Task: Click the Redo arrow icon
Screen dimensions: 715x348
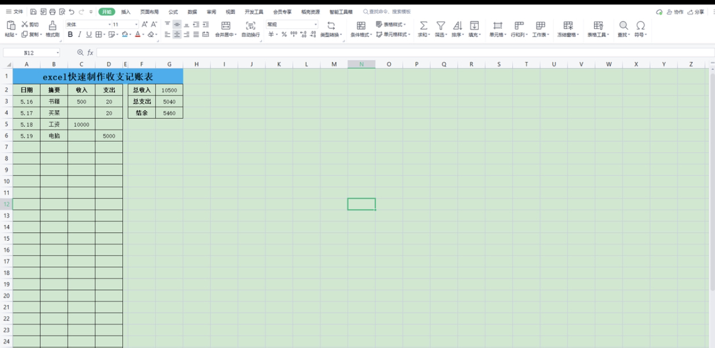Action: [x=81, y=12]
